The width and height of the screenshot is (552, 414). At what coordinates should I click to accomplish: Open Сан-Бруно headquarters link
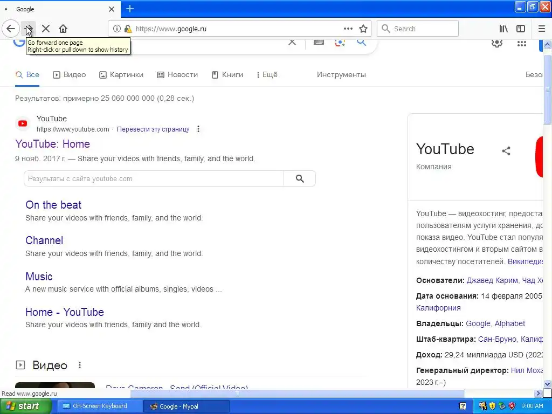tap(497, 340)
